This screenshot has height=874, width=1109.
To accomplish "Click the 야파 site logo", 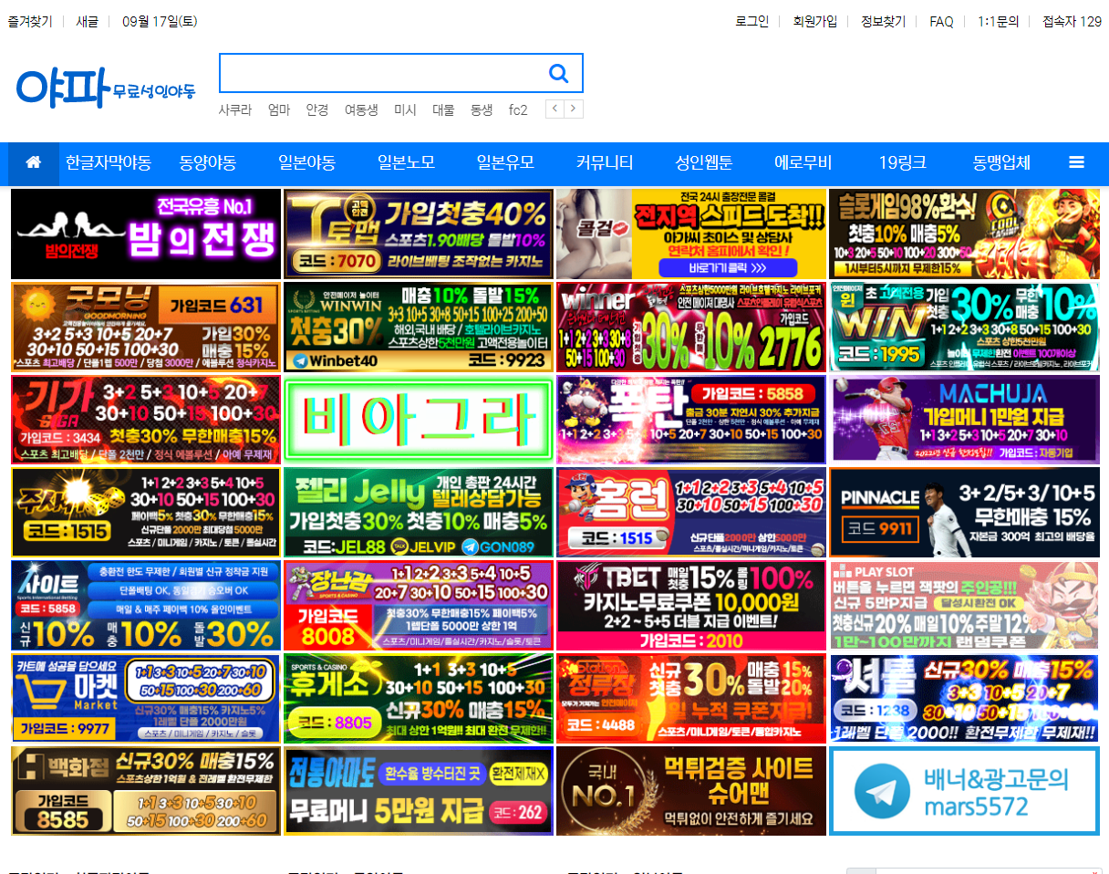I will coord(106,88).
